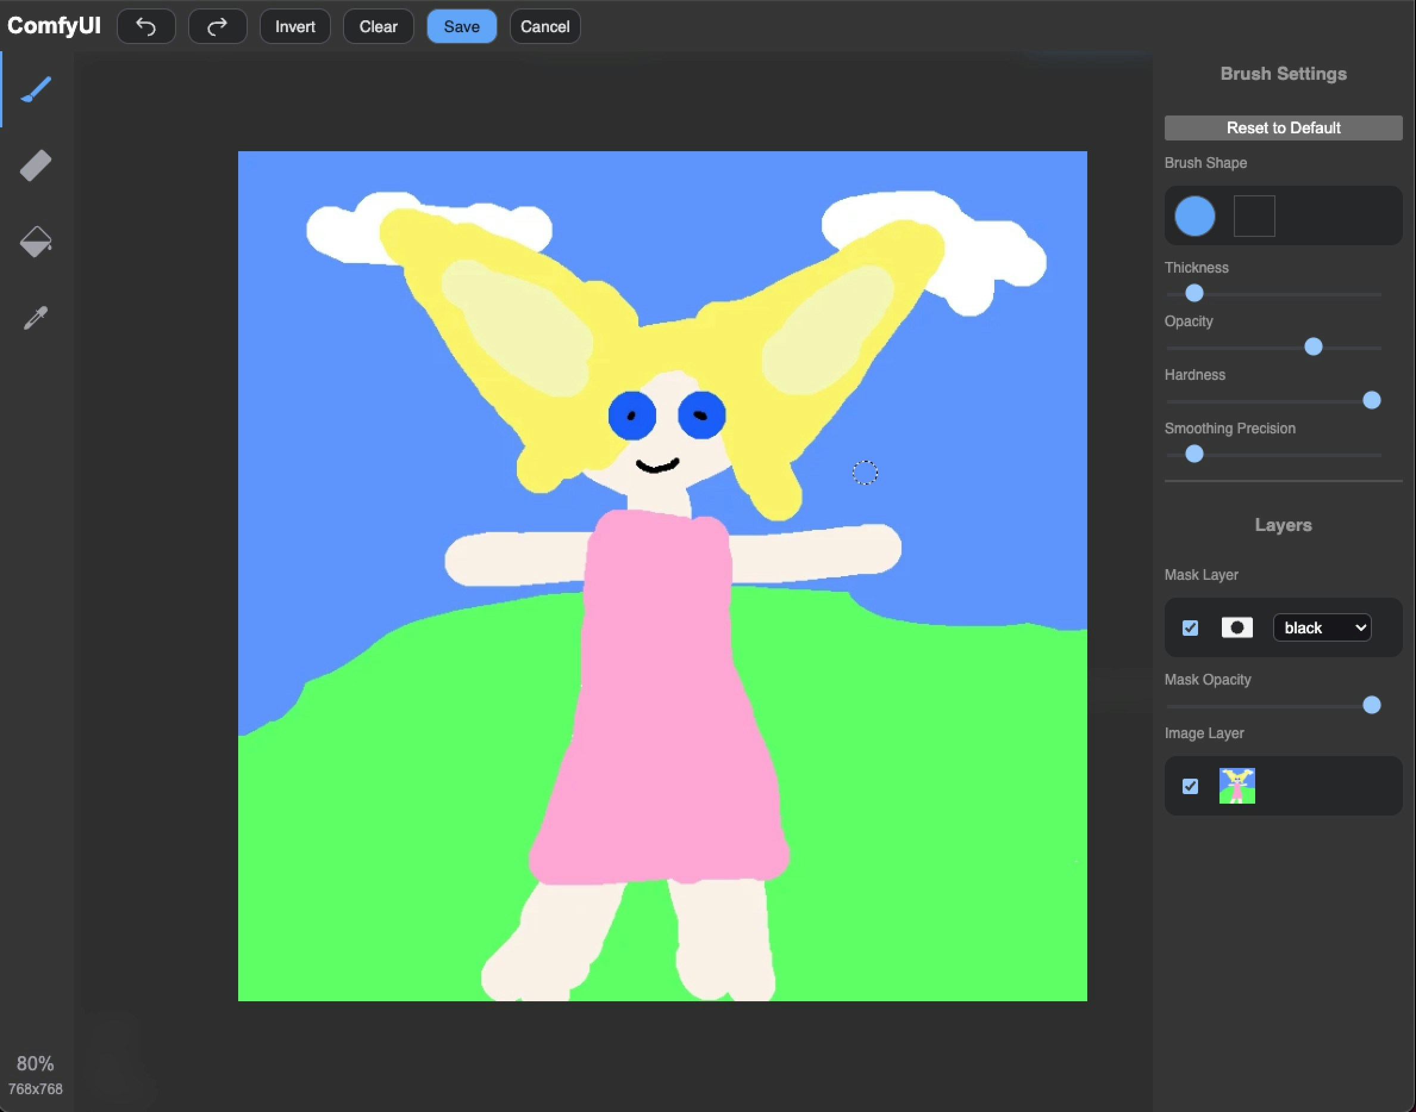
Task: Select the Color Picker eyedropper tool
Action: coord(36,318)
